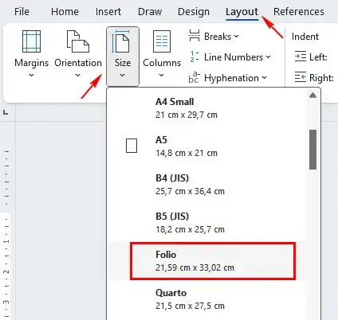Screen dimensions: 338x320
Task: Expand the Columns dropdown chevron
Action: tap(161, 75)
